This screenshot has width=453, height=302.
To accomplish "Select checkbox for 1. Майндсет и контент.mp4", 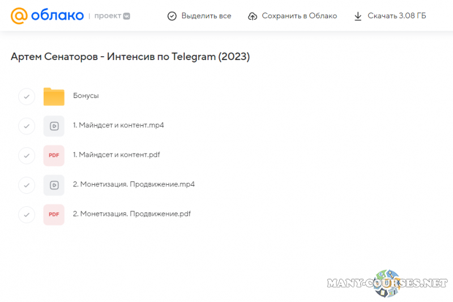I will [27, 126].
